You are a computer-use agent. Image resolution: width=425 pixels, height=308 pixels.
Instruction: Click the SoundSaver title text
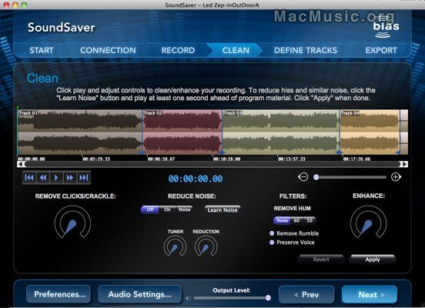click(x=62, y=28)
